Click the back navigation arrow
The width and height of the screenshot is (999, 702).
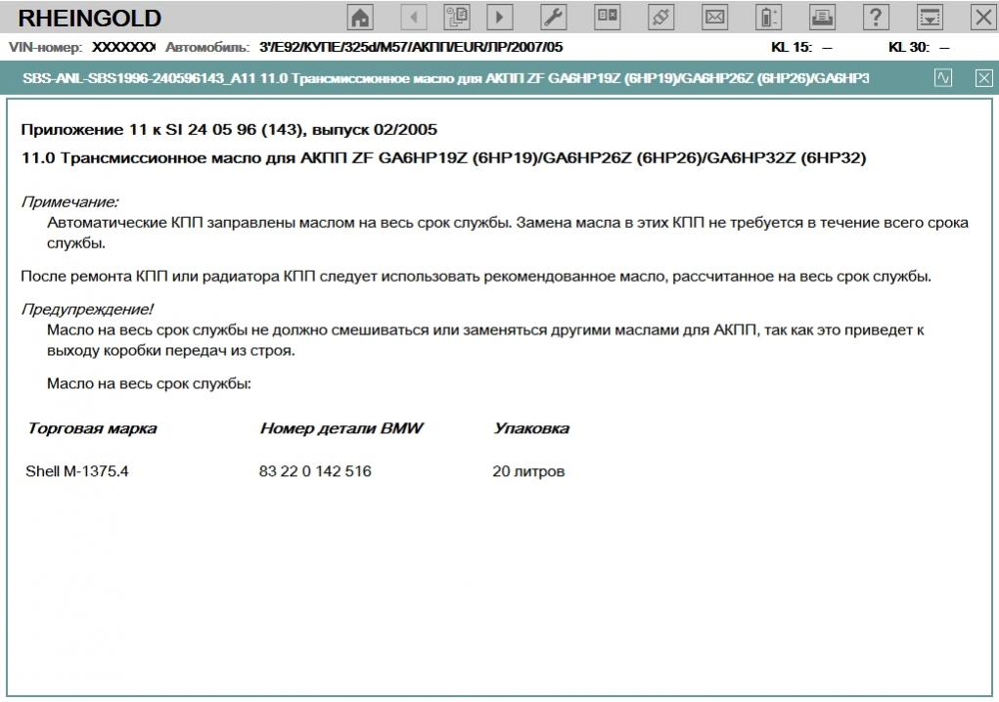[414, 17]
